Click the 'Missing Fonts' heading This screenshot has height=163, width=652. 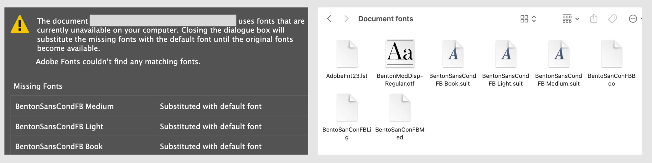[x=38, y=86]
